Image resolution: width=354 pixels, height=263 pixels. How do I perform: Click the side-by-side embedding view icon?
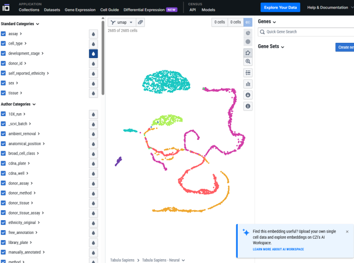tap(140, 22)
